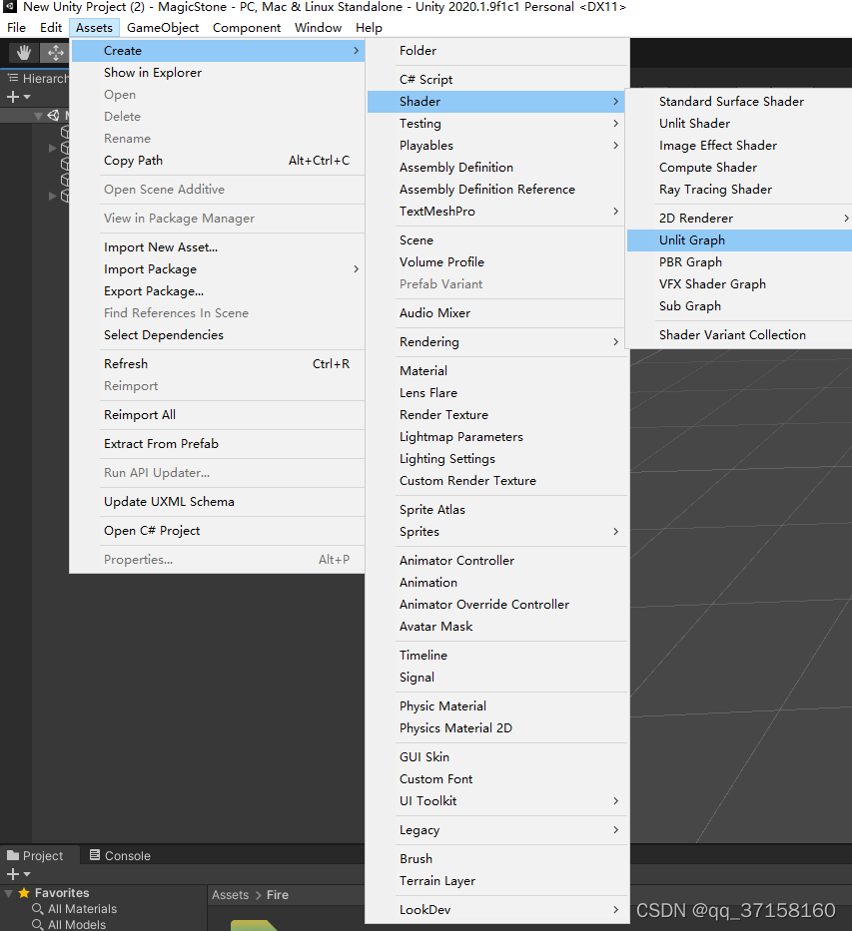Choose Reimport All
The image size is (852, 931).
218,415
